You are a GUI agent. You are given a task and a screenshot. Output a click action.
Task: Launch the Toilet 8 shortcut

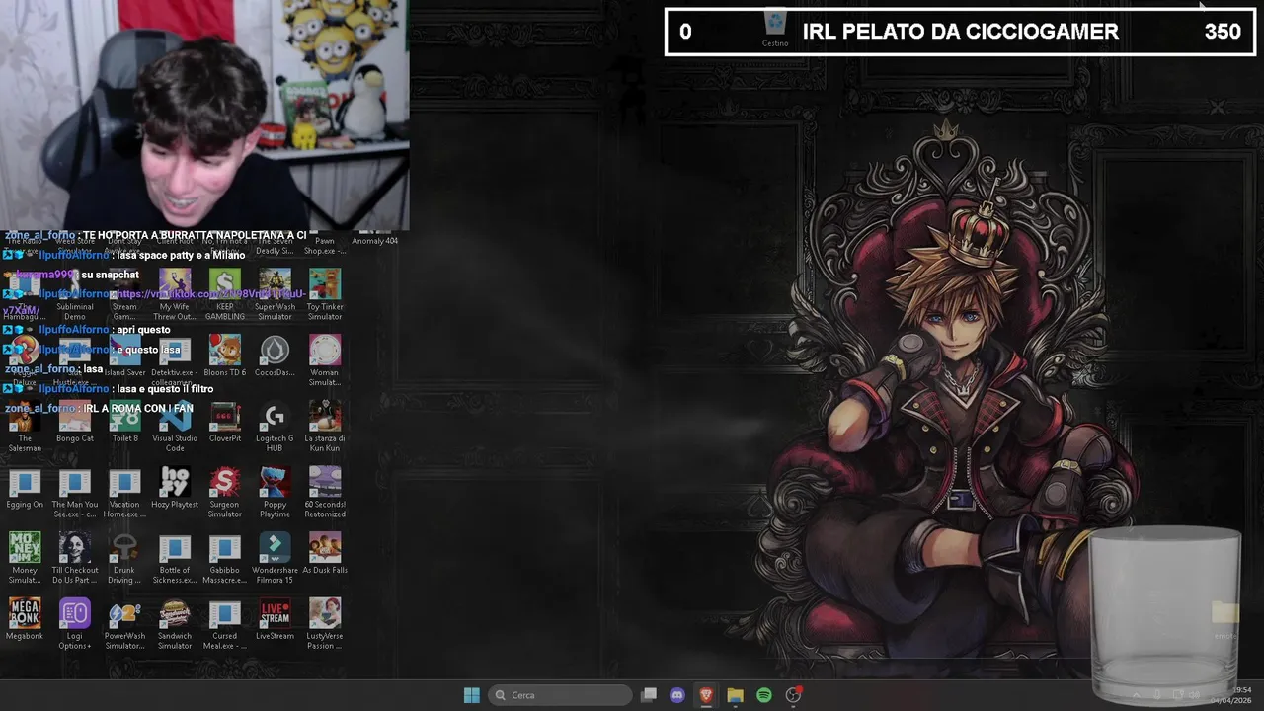click(124, 422)
